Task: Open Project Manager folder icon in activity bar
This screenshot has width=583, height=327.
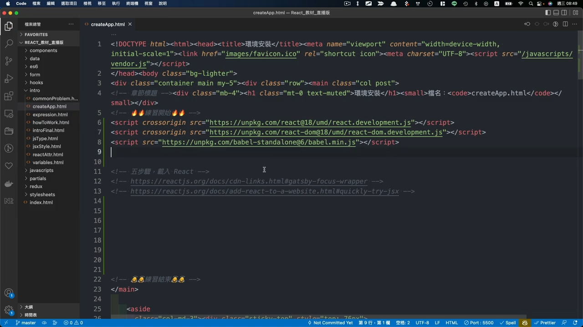Action: (x=9, y=131)
